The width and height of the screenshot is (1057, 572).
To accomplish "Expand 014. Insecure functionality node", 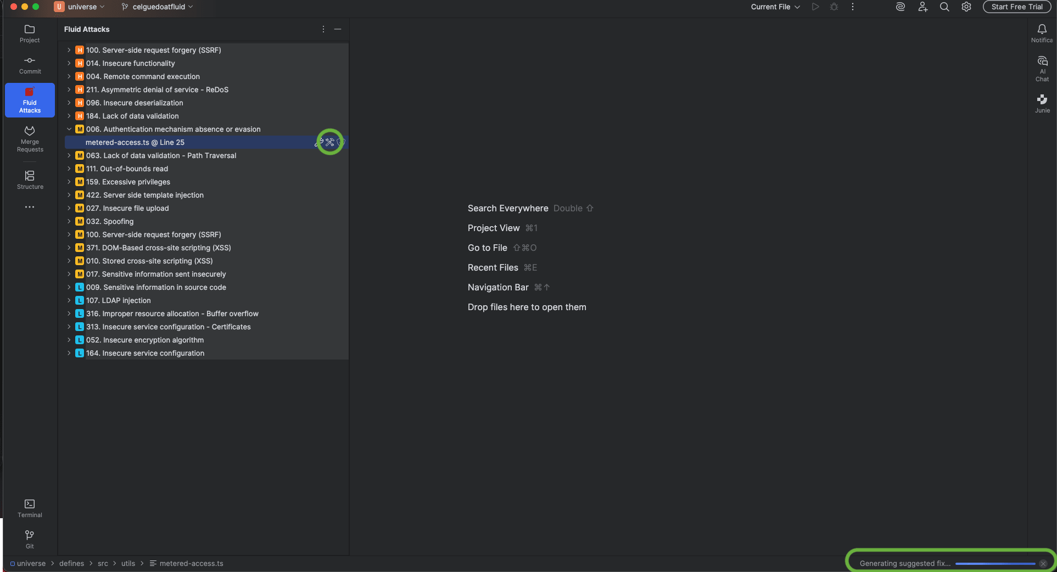I will (69, 63).
